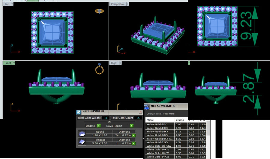The height and width of the screenshot is (159, 270).
Task: Click green arrow beside 0.12tw
Action: pyautogui.click(x=133, y=135)
